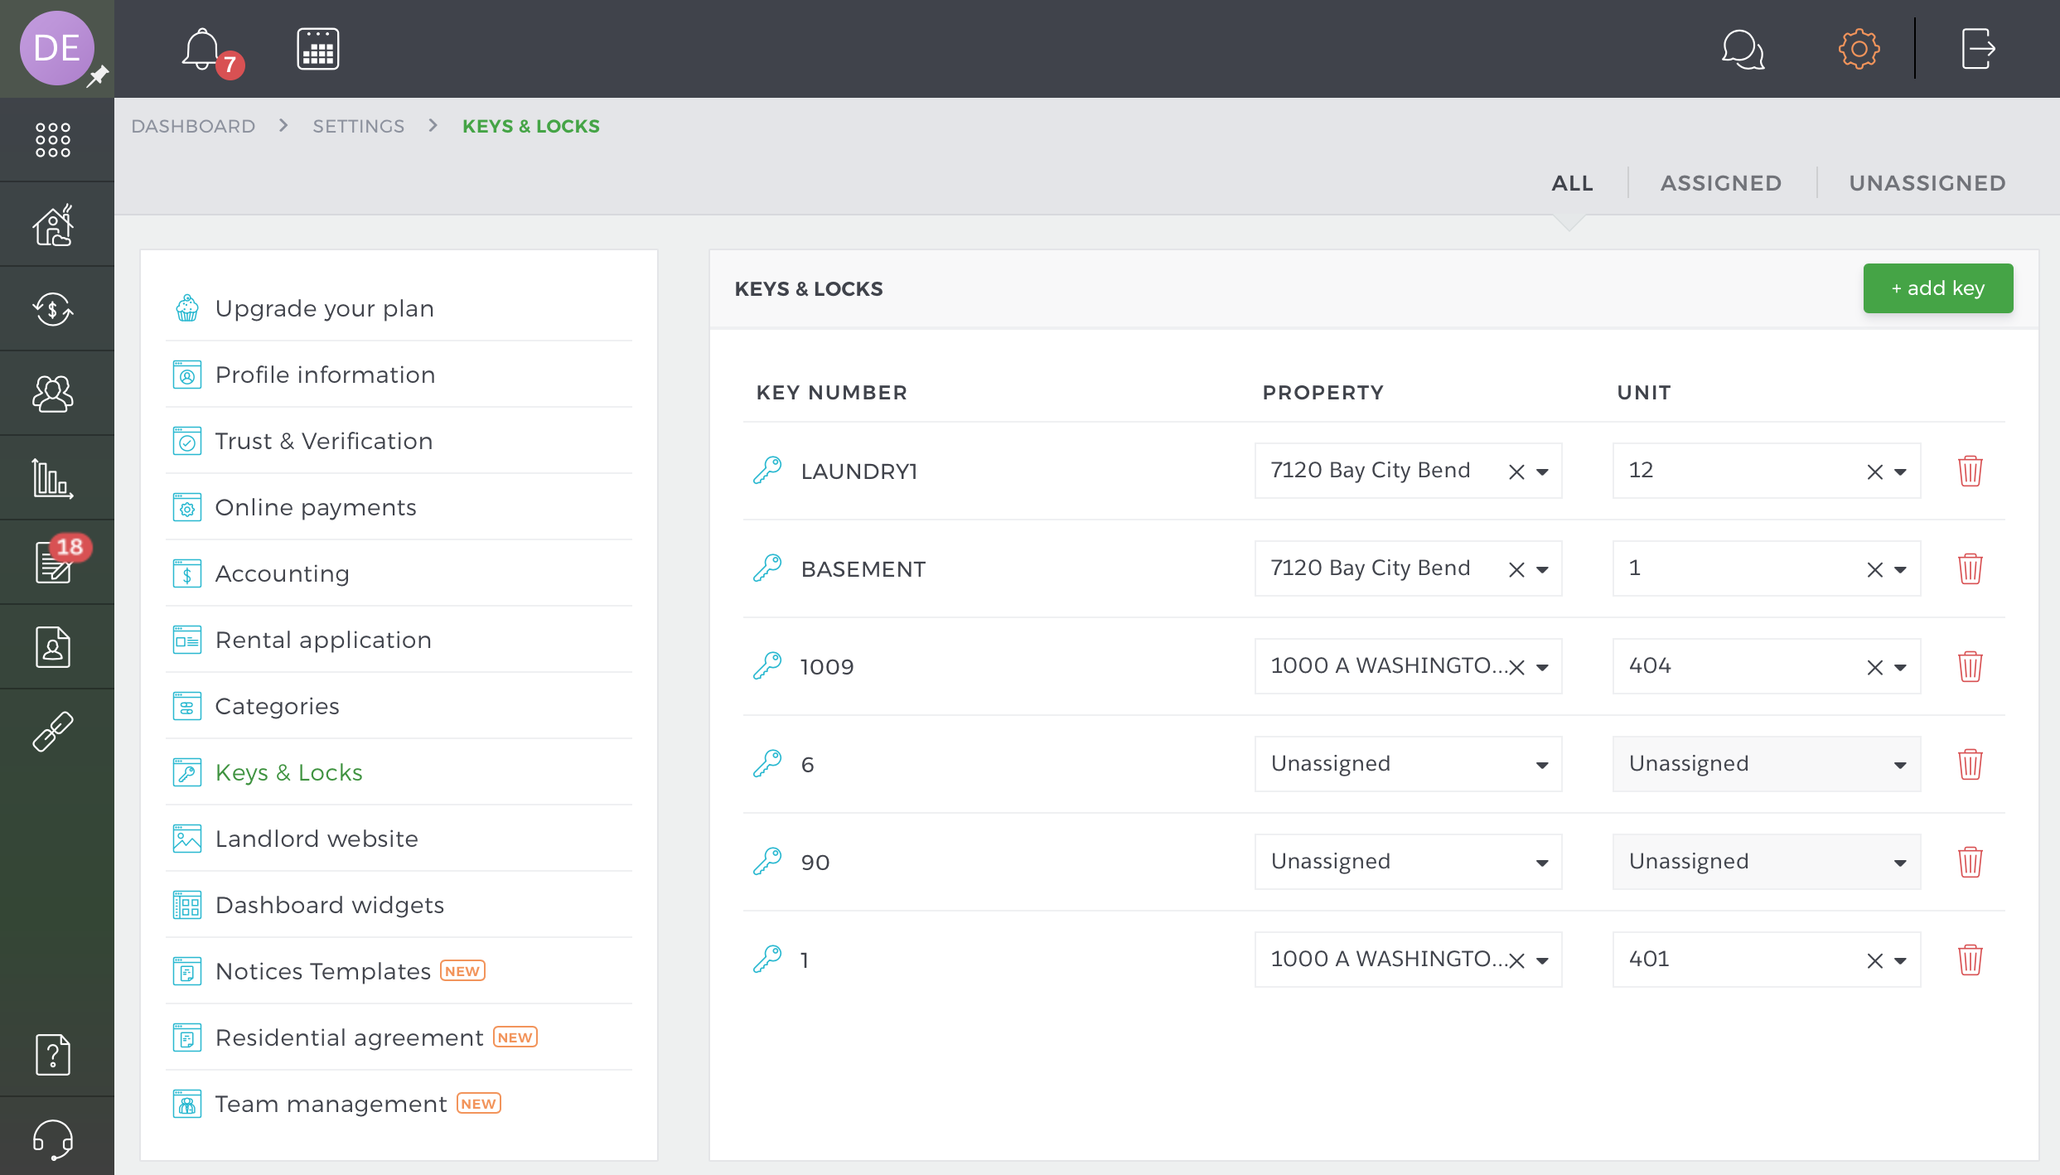Viewport: 2060px width, 1175px height.
Task: Expand property dropdown for key 6
Action: point(1541,764)
